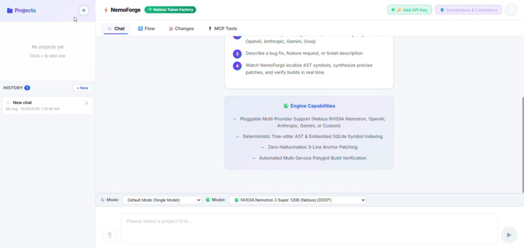Open the Mode dropdown

[x=162, y=200]
